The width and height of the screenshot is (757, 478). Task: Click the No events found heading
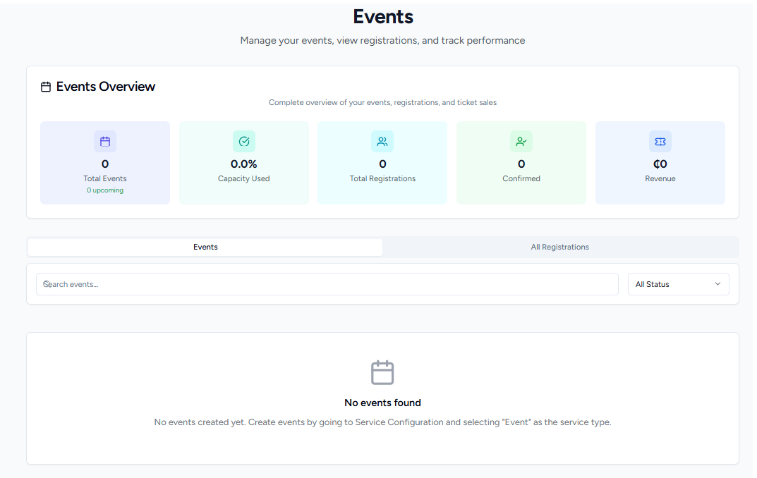point(382,403)
